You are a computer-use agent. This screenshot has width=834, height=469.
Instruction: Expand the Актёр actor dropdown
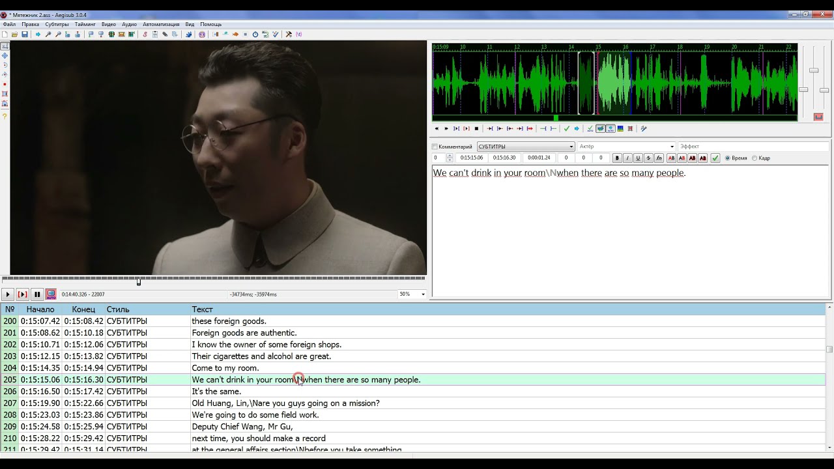pos(672,147)
